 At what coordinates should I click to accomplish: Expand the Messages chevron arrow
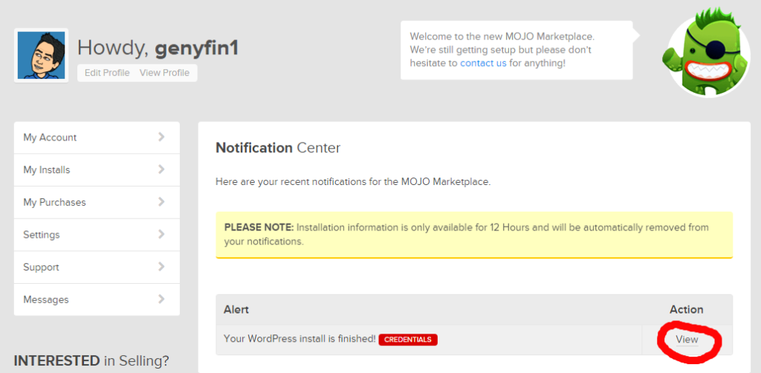(x=161, y=299)
